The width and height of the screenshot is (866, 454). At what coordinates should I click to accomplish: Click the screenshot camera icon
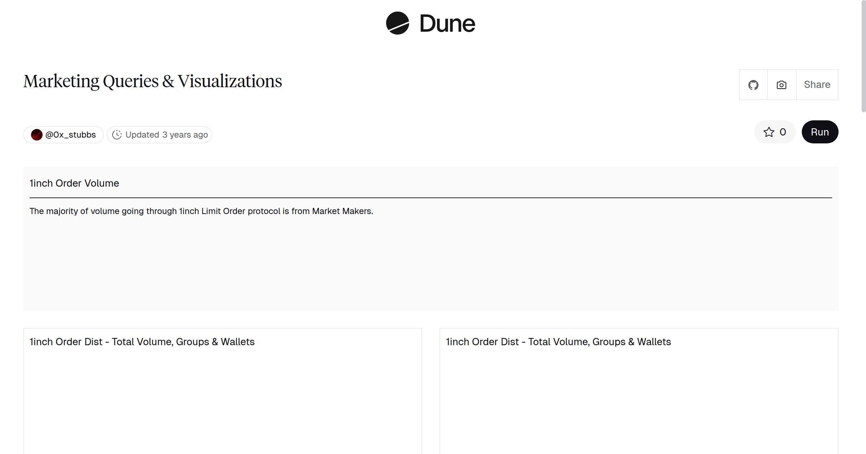(x=781, y=84)
